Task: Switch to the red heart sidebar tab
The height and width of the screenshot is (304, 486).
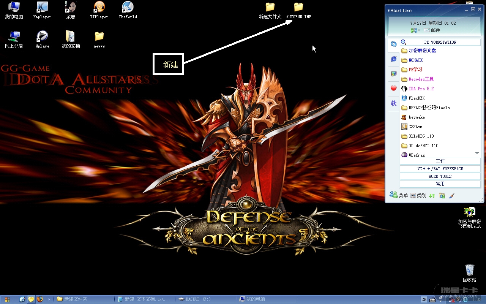Action: [x=394, y=89]
